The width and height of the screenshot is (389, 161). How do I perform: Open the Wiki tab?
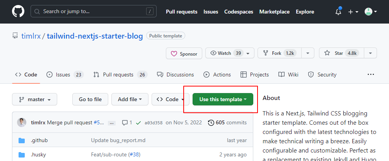(288, 75)
